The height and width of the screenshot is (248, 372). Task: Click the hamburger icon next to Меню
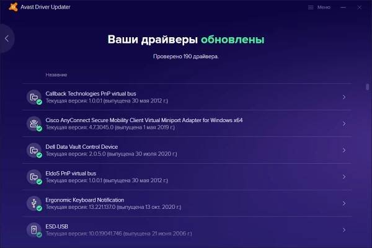coord(311,7)
